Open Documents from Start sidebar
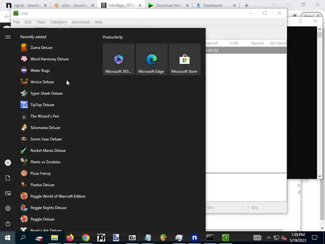325x244 pixels. (8, 178)
